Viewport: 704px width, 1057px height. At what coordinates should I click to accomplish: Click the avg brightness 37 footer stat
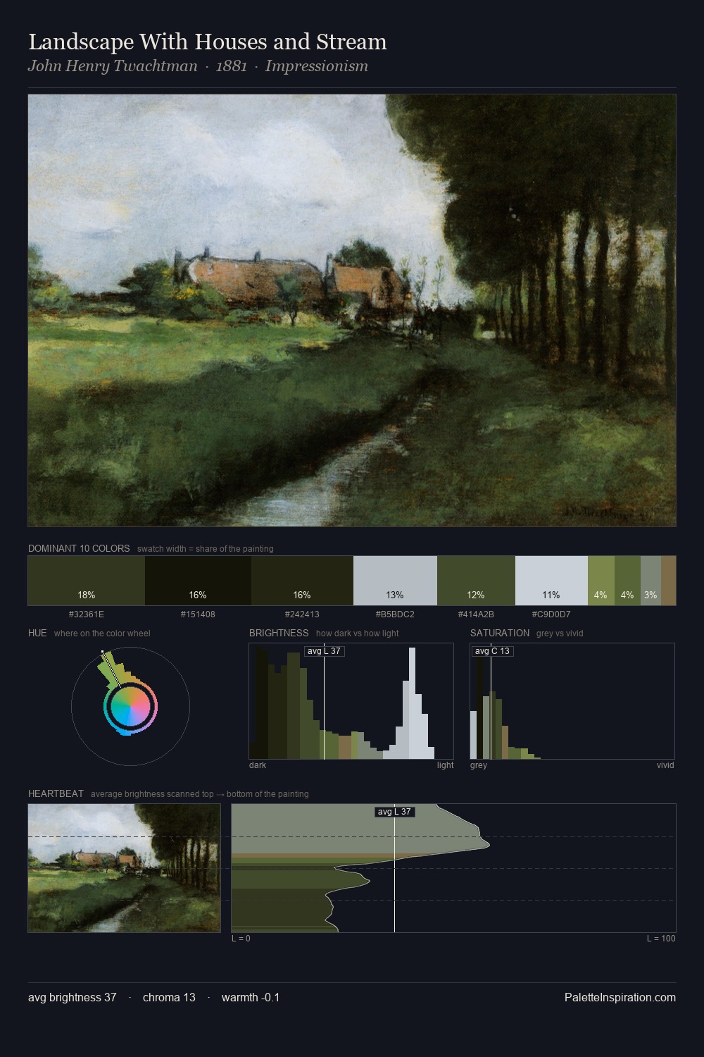[73, 997]
